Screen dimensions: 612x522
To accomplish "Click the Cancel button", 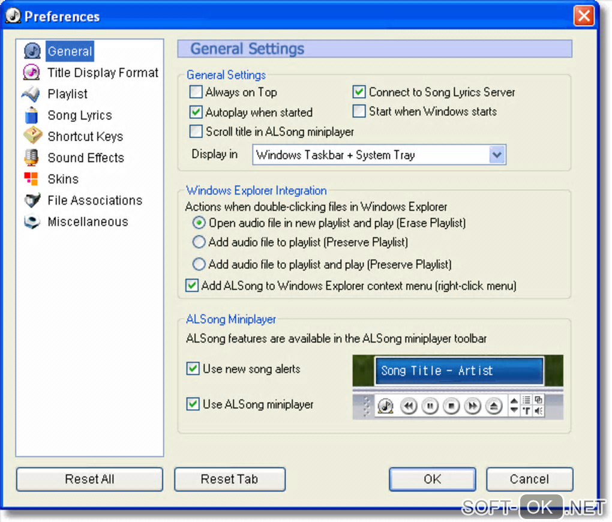I will 530,479.
